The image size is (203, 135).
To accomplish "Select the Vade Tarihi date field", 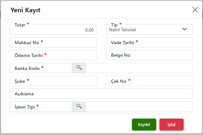I will (x=149, y=42).
